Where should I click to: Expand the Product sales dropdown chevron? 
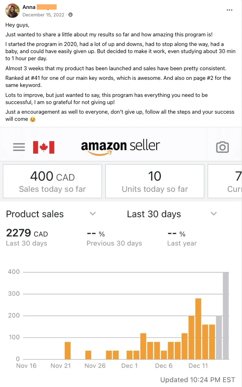click(x=93, y=214)
